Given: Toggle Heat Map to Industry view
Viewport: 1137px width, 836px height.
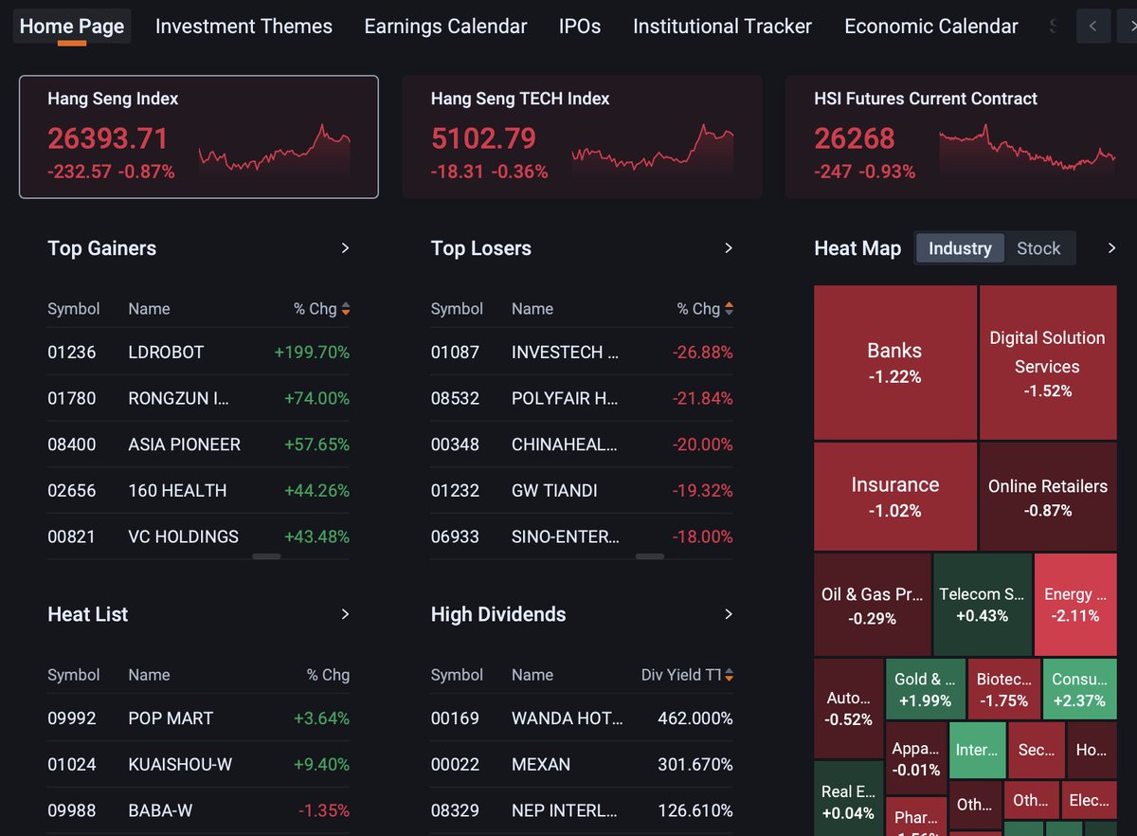Looking at the screenshot, I should [960, 248].
